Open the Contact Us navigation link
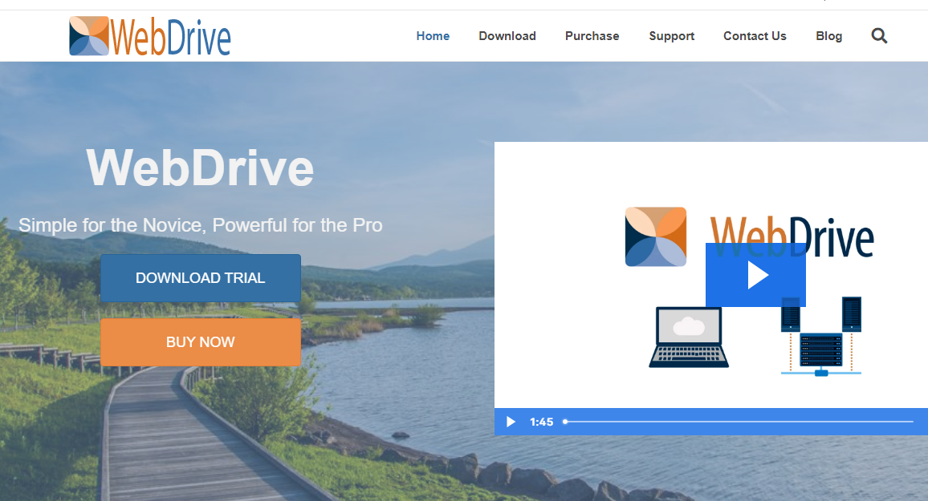Image resolution: width=928 pixels, height=501 pixels. pyautogui.click(x=755, y=36)
